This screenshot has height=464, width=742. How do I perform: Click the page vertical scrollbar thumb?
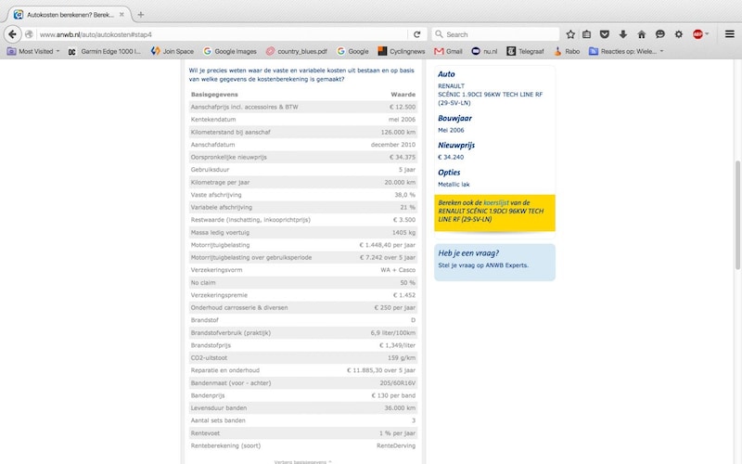pyautogui.click(x=737, y=215)
